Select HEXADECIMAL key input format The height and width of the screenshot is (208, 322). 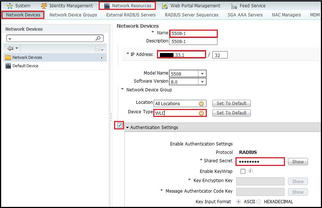(259, 201)
